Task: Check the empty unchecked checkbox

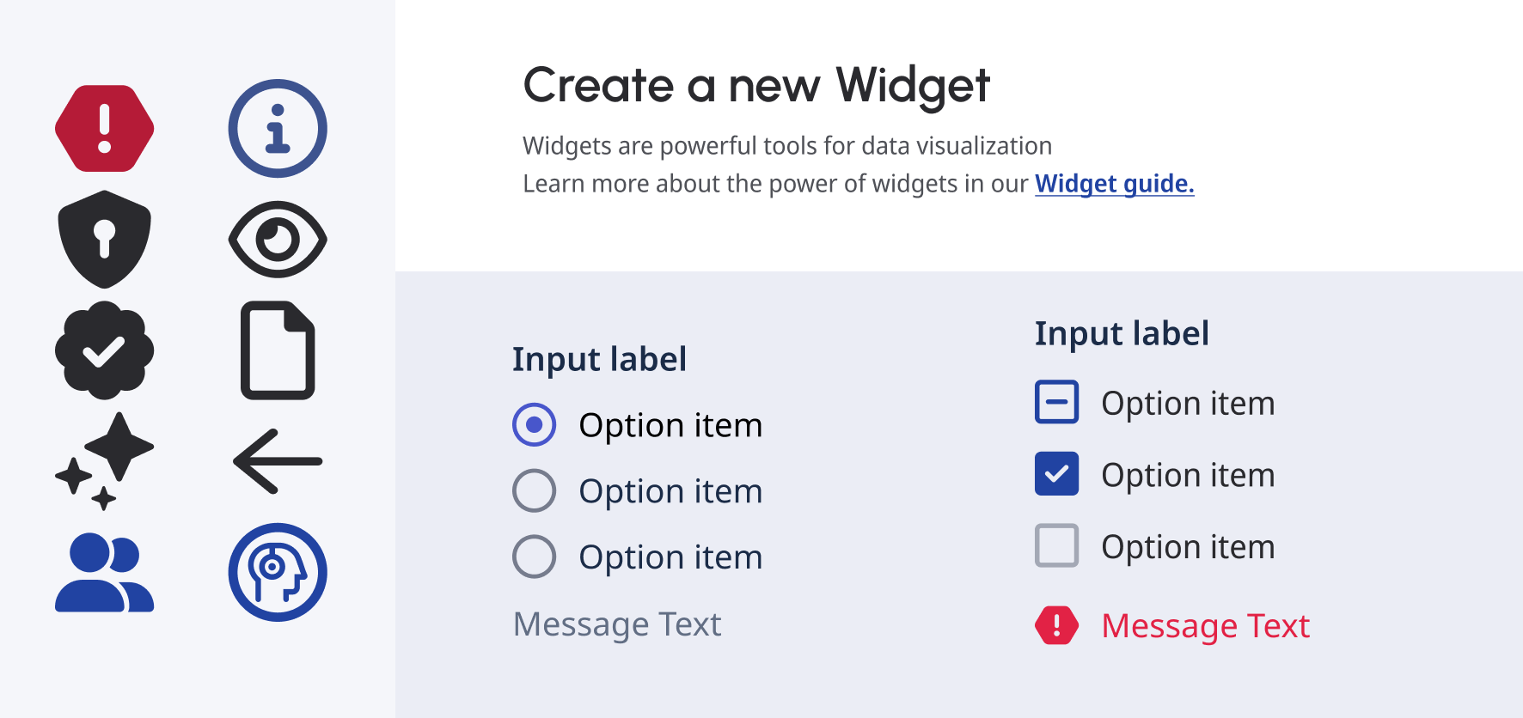Action: click(1056, 545)
